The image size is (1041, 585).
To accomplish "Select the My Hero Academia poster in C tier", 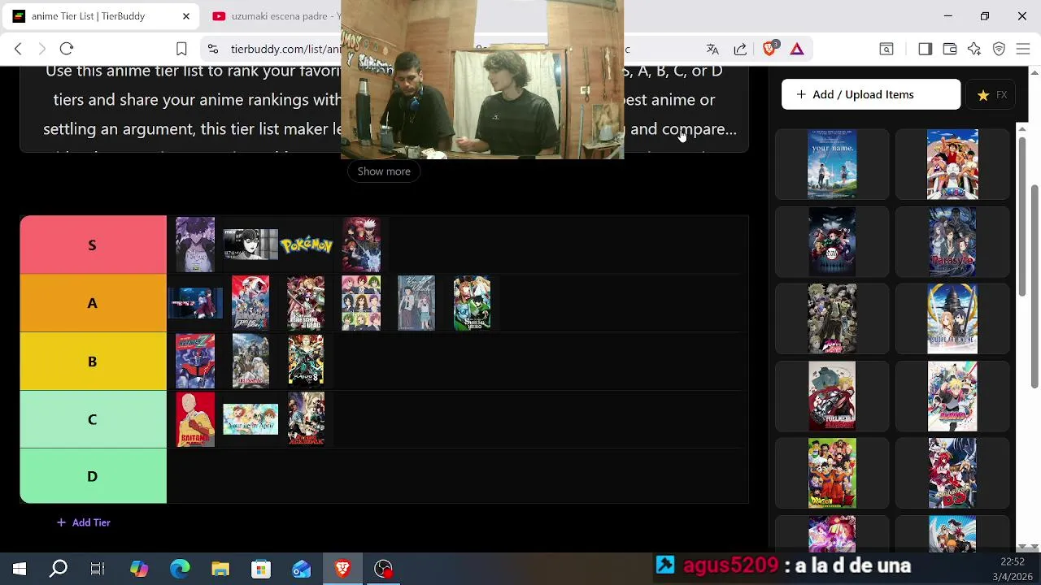I will pos(306,419).
